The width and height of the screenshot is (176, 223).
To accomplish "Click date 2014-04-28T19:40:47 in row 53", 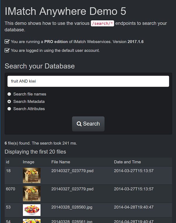I will [134, 207].
